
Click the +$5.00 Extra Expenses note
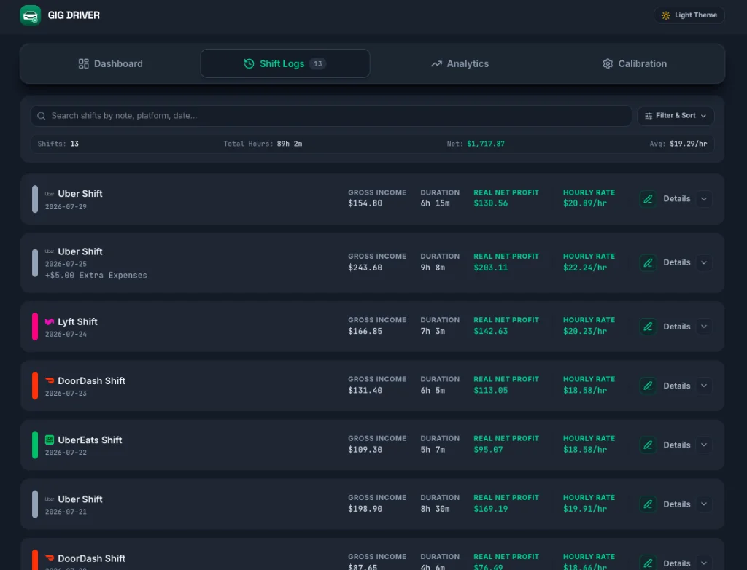[x=96, y=276]
